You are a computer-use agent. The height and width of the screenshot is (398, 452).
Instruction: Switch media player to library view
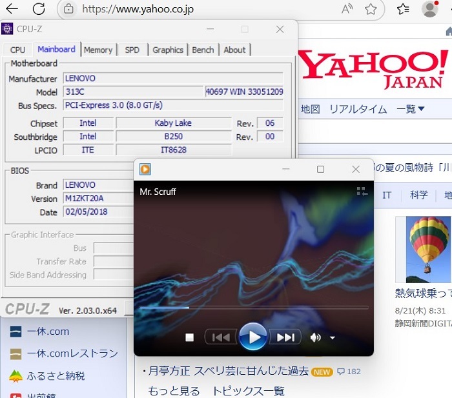(x=362, y=191)
